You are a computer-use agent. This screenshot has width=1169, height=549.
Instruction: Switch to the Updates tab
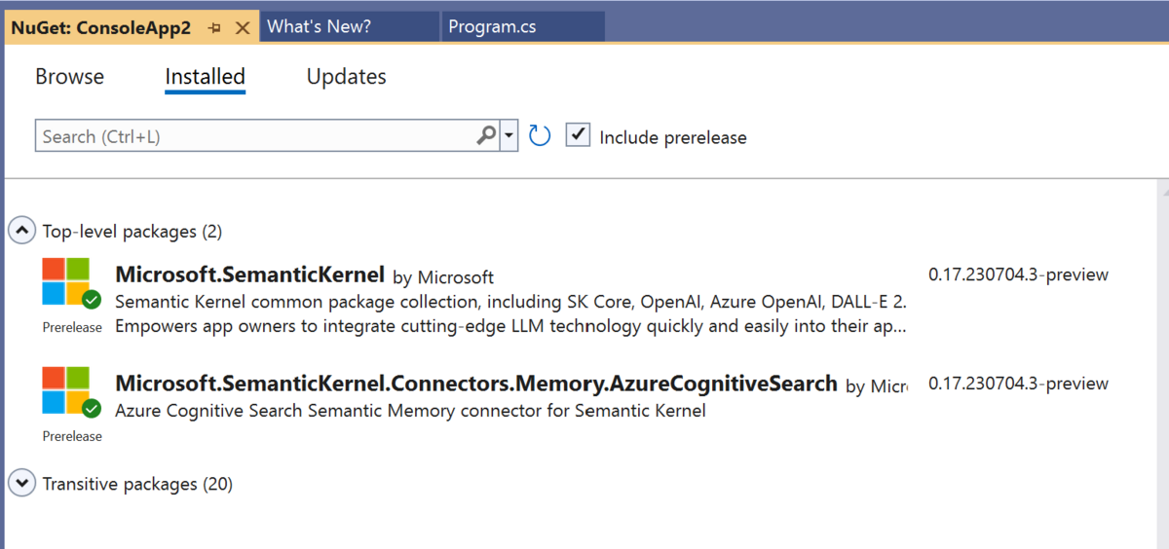[x=346, y=77]
